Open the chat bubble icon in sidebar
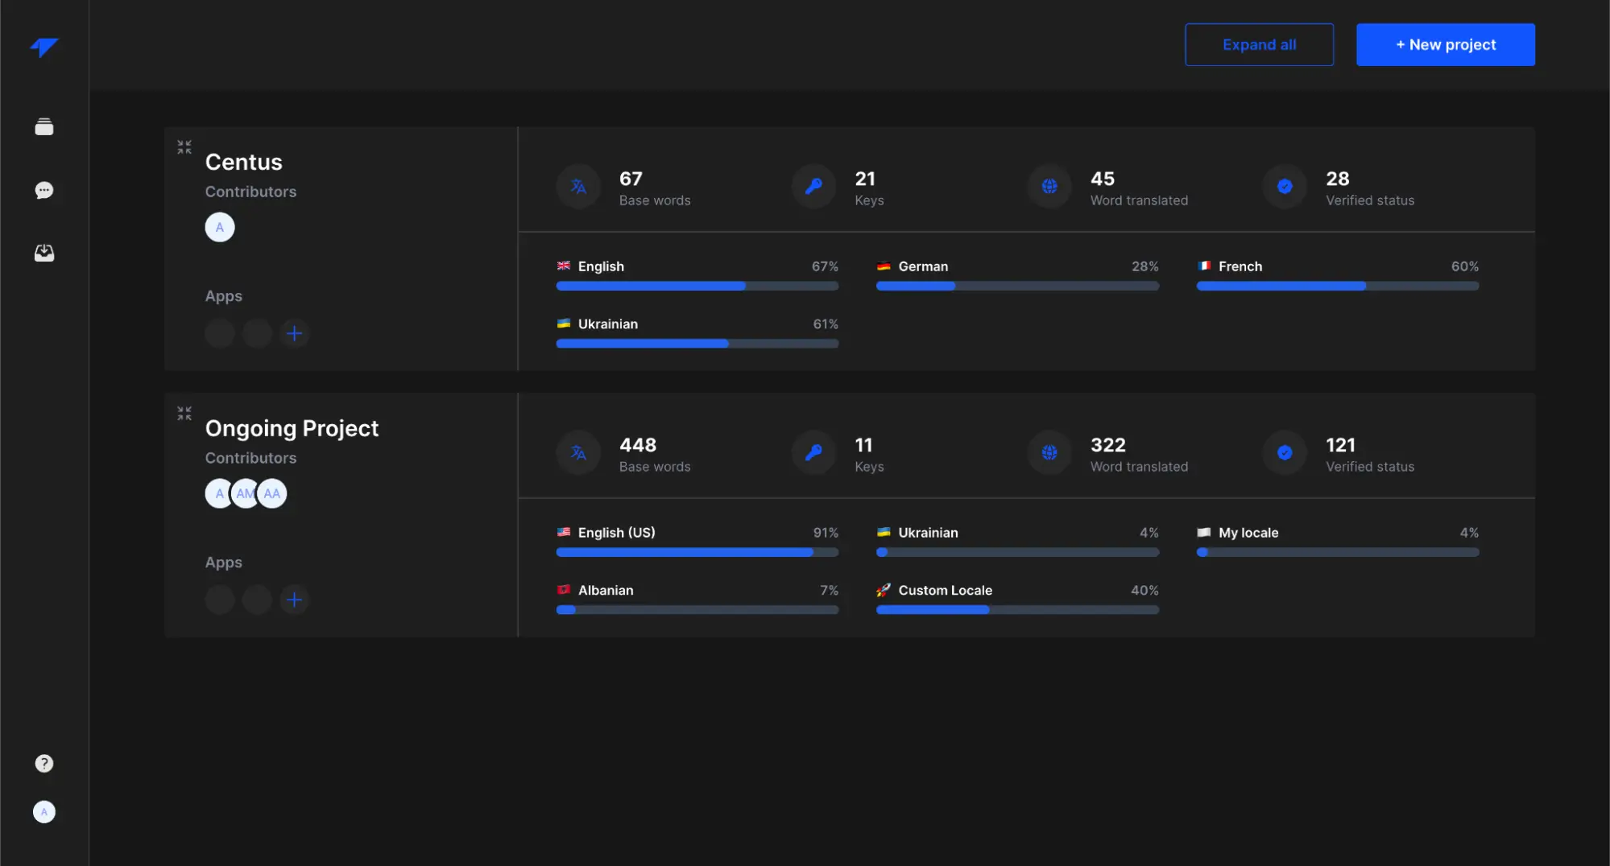Screen dimensions: 1610x866 44,190
